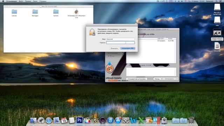Click the date and time in menu bar
The image size is (224, 126).
(196, 1)
